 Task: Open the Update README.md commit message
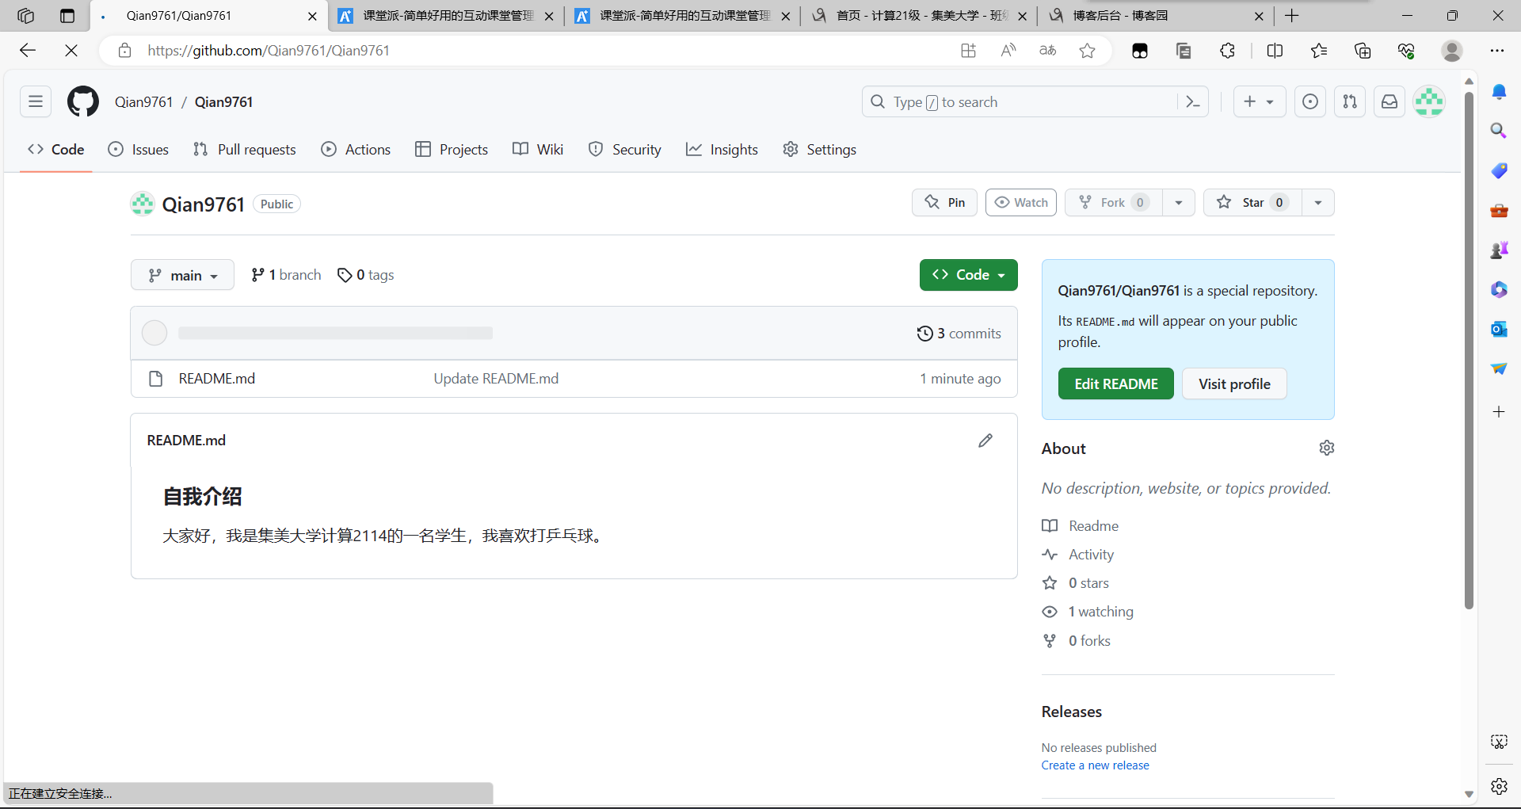pyautogui.click(x=496, y=379)
